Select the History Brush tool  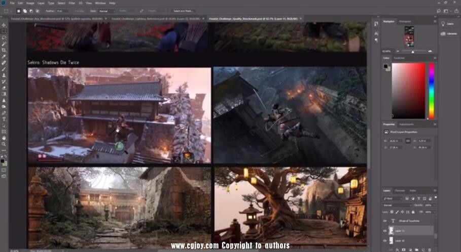coord(4,81)
